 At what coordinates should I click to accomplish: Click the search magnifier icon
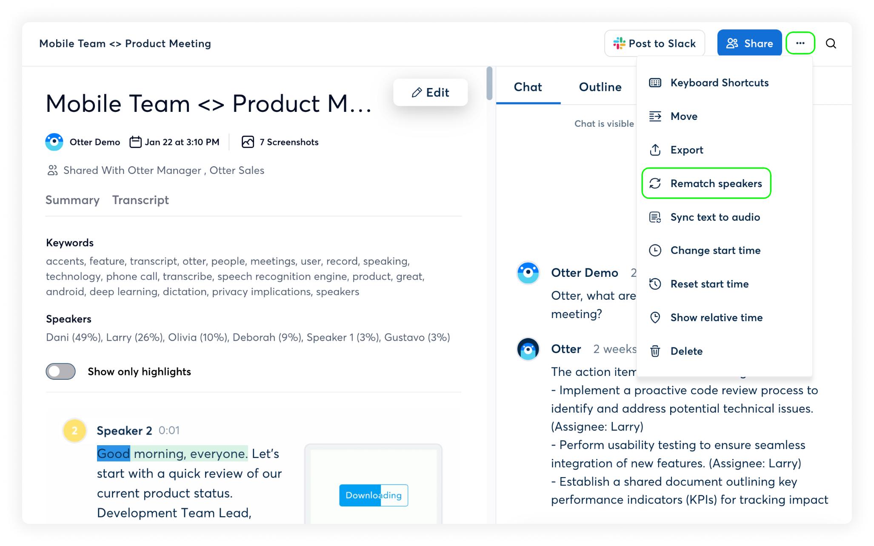point(831,43)
